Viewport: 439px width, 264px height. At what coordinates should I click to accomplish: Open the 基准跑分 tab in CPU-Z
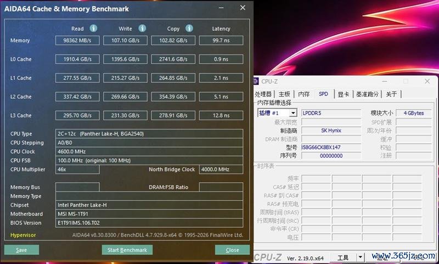367,94
